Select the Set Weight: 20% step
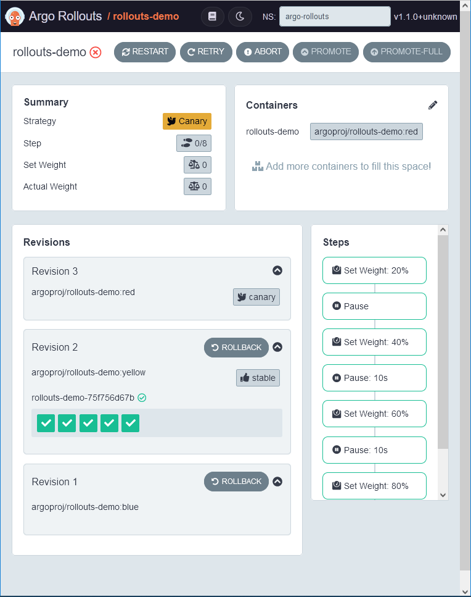 coord(374,270)
